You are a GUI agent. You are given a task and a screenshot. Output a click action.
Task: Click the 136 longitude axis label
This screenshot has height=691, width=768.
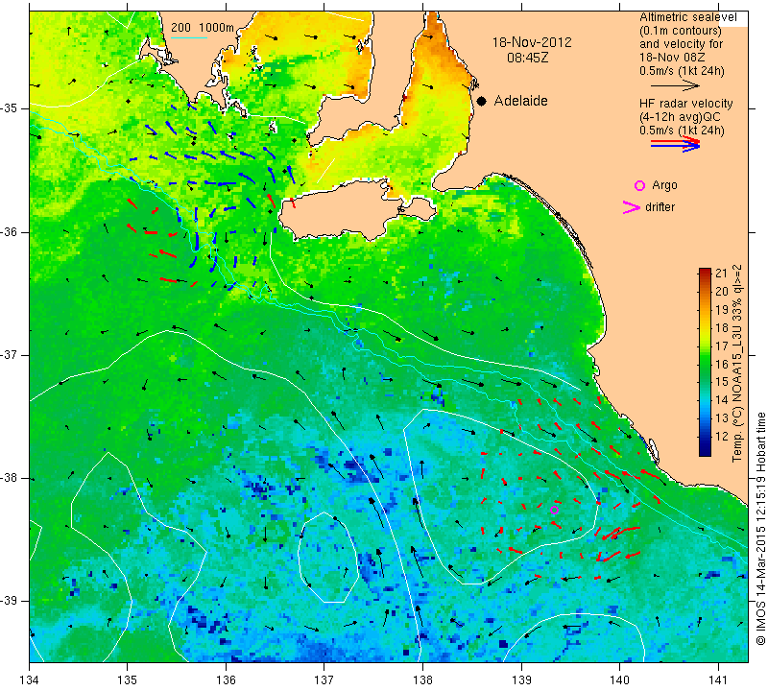[226, 680]
